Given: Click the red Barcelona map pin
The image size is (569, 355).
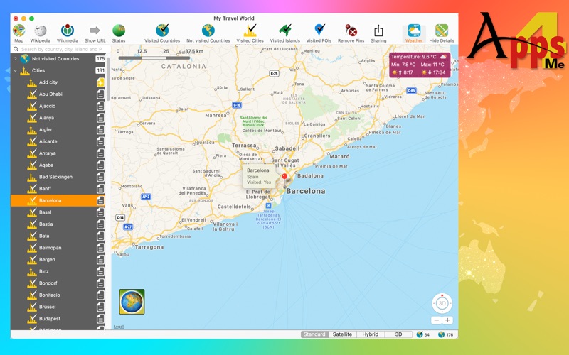Looking at the screenshot, I should pyautogui.click(x=284, y=176).
